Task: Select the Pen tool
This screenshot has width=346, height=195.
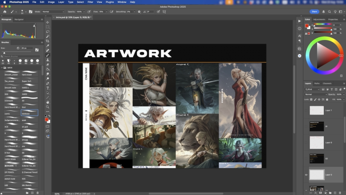Action: pos(48,83)
